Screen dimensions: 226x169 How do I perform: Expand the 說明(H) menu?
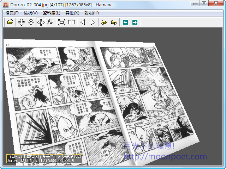(91, 13)
